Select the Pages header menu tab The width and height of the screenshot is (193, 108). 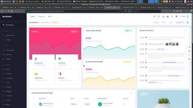[x=33, y=16]
